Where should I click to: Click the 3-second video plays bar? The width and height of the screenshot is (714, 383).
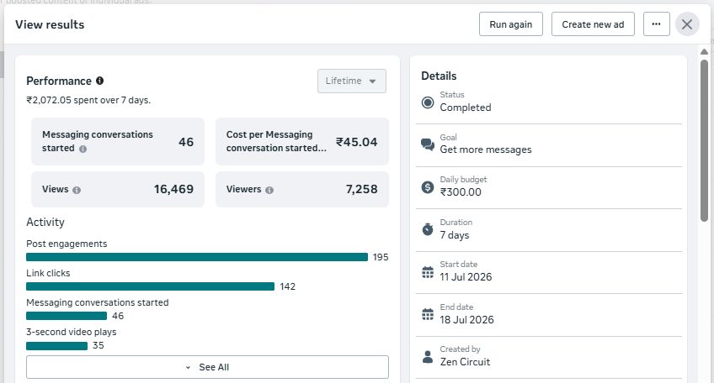(x=57, y=346)
